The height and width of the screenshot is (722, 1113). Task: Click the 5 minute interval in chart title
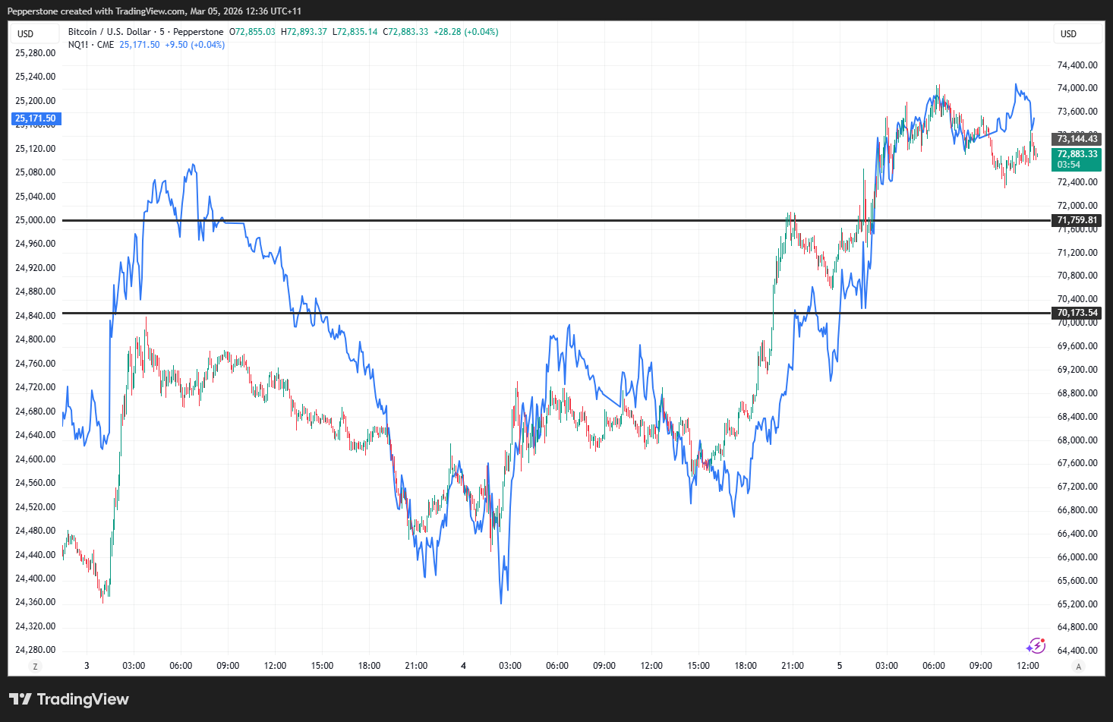162,32
